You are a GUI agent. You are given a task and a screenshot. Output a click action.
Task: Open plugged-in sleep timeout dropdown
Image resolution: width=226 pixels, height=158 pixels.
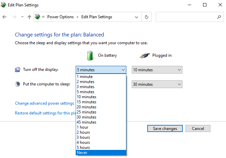click(157, 84)
